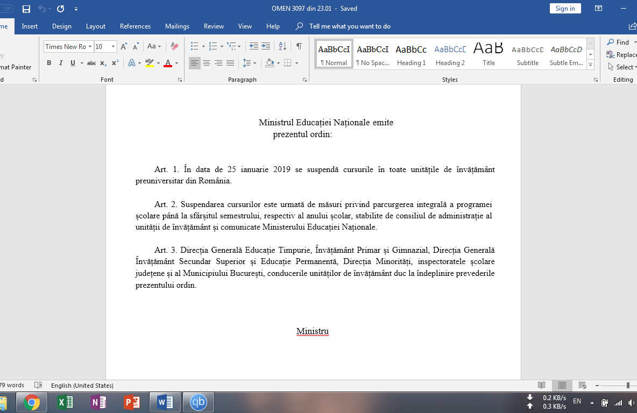Apply the Heading 1 style

411,53
